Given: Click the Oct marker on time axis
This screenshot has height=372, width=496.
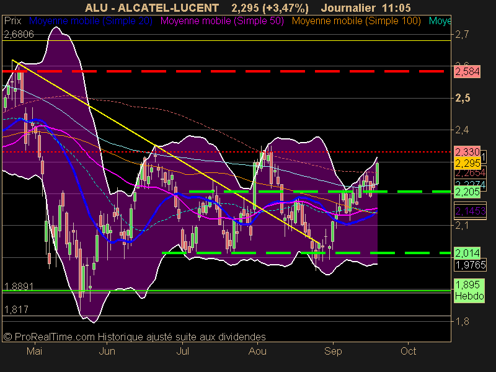Looking at the screenshot, I should [x=409, y=351].
